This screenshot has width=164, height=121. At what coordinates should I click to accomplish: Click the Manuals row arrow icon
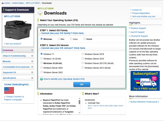tap(32, 61)
